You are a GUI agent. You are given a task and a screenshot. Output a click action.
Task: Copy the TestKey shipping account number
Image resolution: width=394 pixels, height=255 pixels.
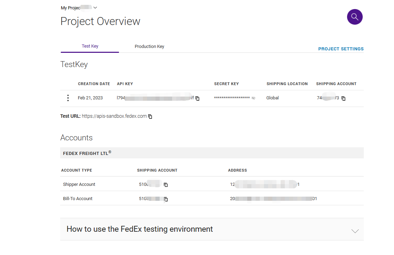[x=344, y=98]
